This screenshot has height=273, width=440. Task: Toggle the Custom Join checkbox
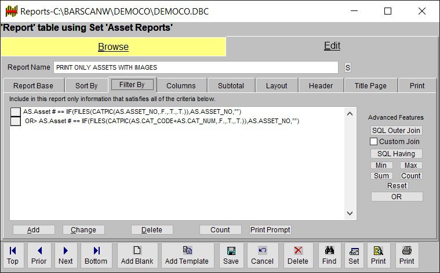pos(373,141)
